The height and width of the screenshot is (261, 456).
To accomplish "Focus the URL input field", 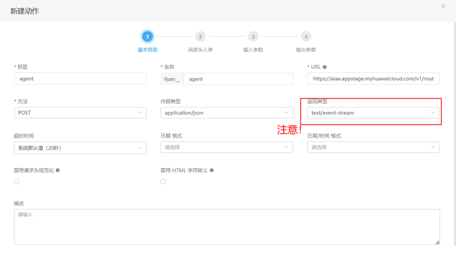I will (373, 79).
